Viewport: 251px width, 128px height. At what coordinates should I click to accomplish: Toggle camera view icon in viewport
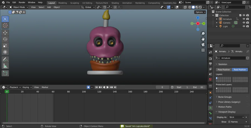(203, 45)
